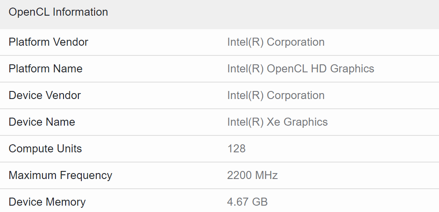Select the 4.67 GB memory value
Image resolution: width=439 pixels, height=212 pixels.
click(x=247, y=202)
